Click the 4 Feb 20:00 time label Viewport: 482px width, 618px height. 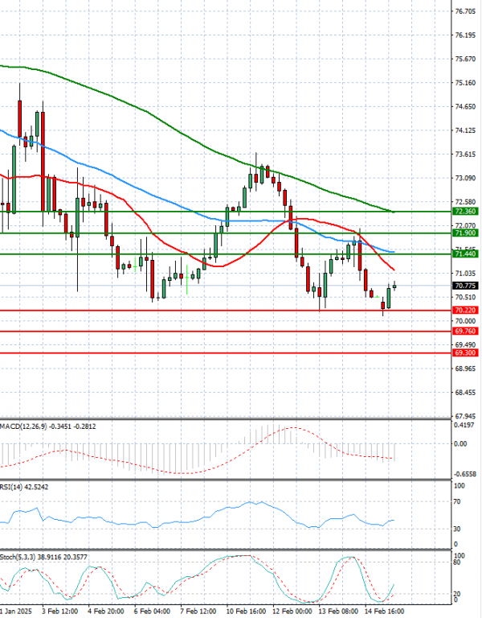click(106, 612)
